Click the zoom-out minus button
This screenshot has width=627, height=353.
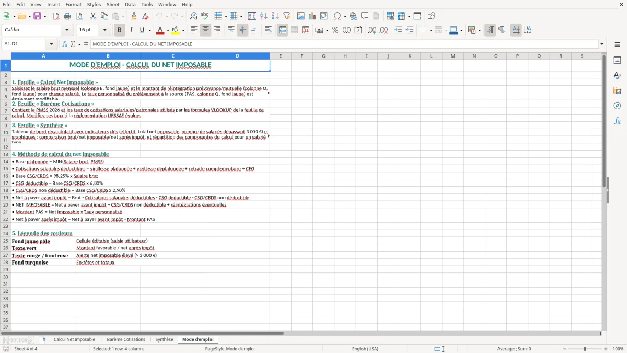[565, 349]
